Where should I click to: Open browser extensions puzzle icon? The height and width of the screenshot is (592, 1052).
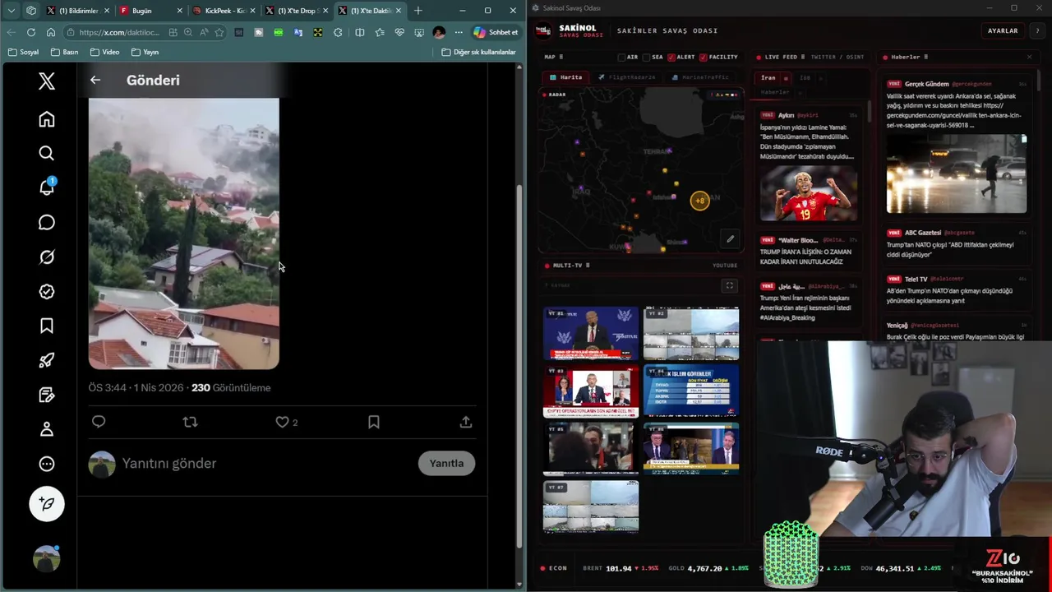coord(338,32)
